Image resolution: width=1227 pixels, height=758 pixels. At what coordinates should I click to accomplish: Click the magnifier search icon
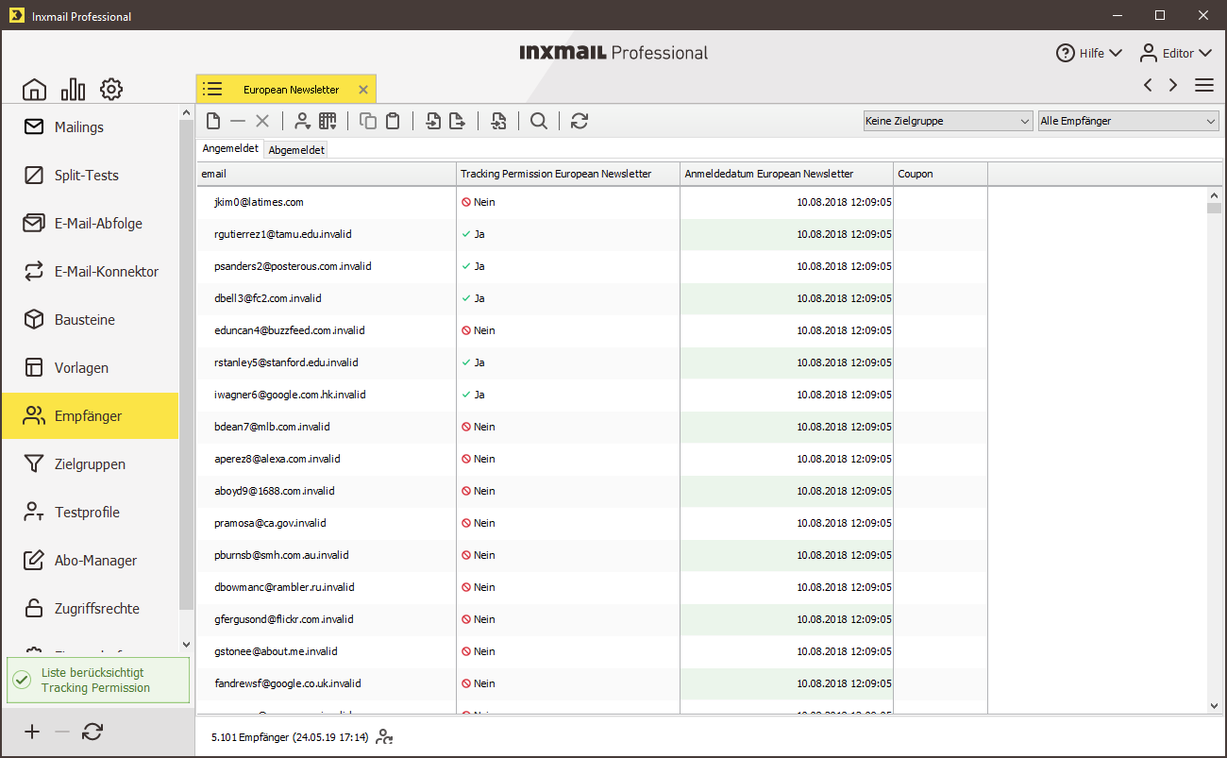pos(538,121)
